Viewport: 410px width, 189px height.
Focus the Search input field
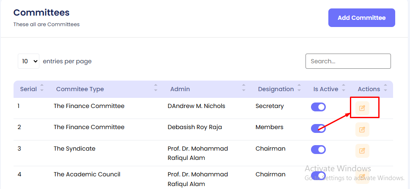click(x=348, y=61)
